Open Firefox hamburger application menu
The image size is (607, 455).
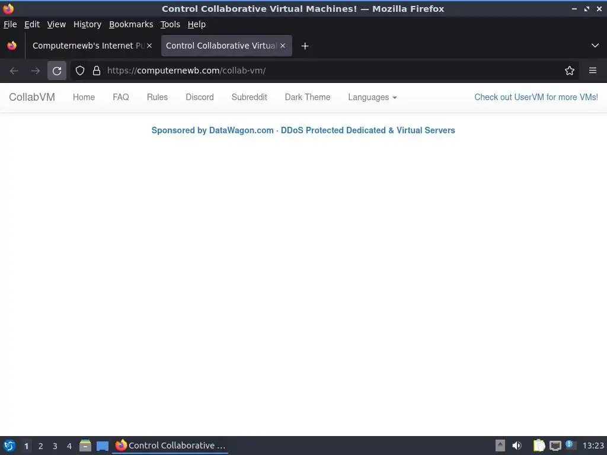pos(593,71)
